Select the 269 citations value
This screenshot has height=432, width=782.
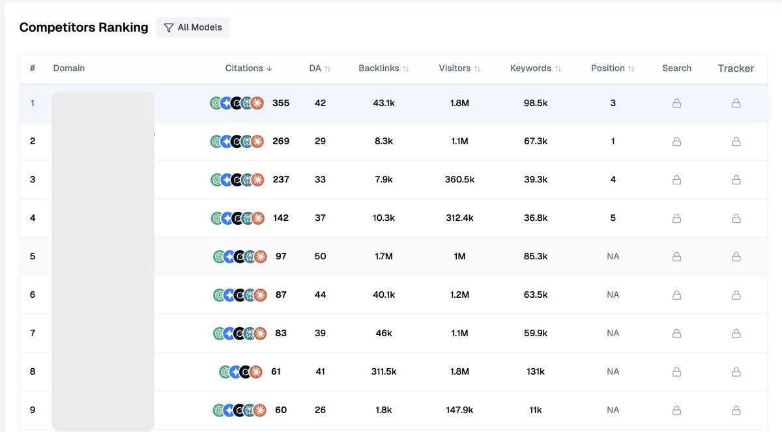point(281,141)
